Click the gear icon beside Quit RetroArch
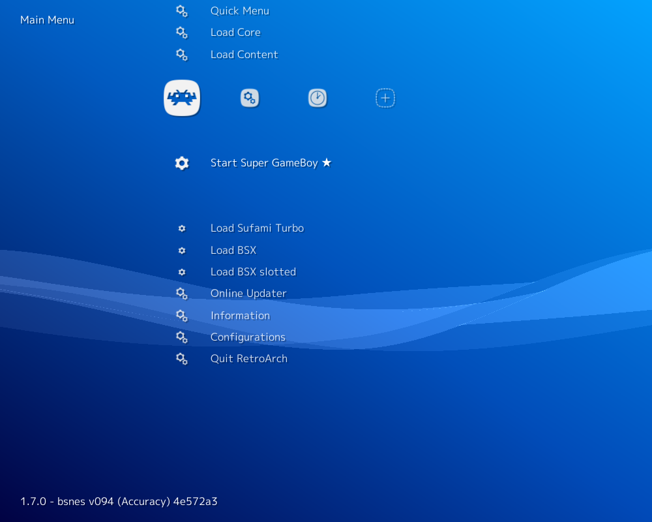Viewport: 652px width, 522px height. (182, 359)
